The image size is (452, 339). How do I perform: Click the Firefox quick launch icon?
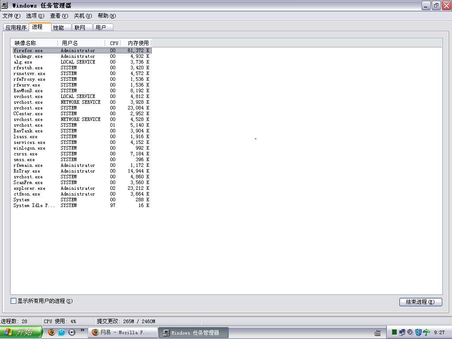coord(52,332)
